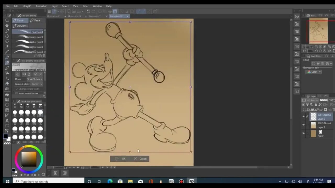The height and width of the screenshot is (188, 335).
Task: Click Cancel on transform bar
Action: pyautogui.click(x=140, y=159)
